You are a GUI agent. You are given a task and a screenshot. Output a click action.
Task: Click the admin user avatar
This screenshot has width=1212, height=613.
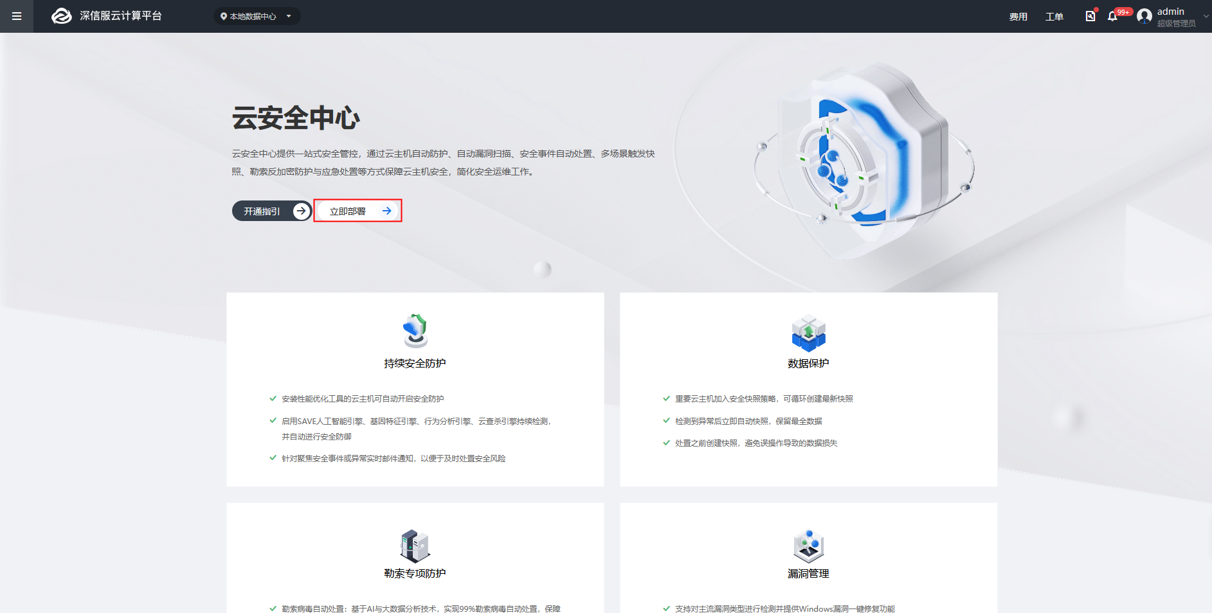[1144, 16]
